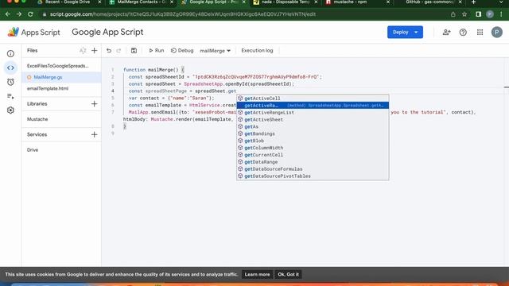Image resolution: width=509 pixels, height=286 pixels.
Task: Select the Editor code icon in sidebar
Action: [x=10, y=68]
